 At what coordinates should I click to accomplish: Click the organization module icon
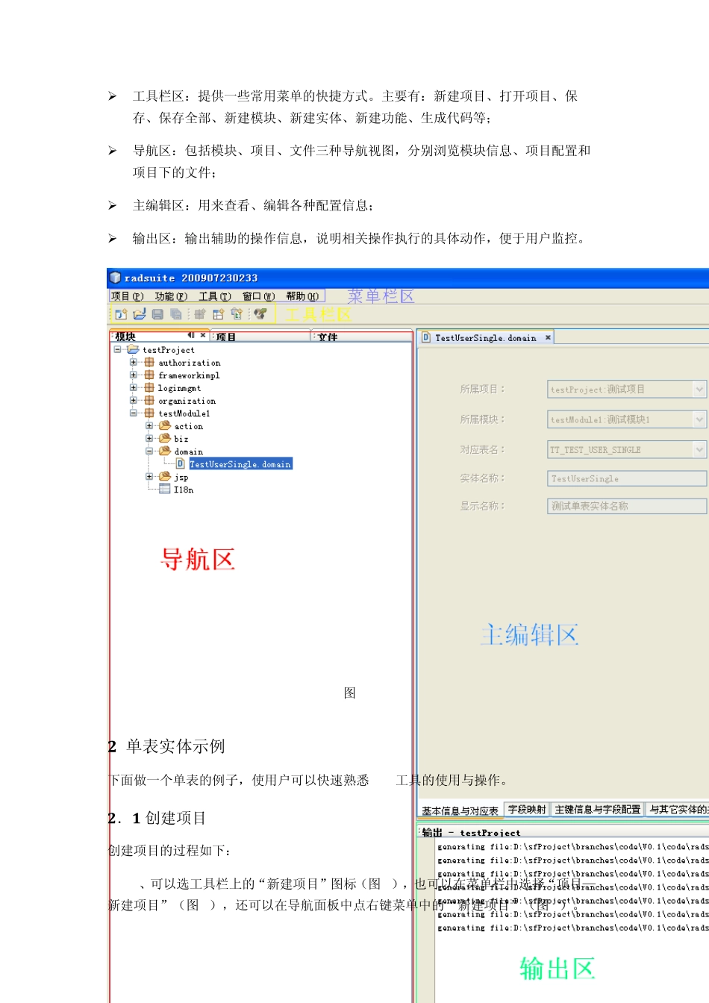click(x=149, y=400)
